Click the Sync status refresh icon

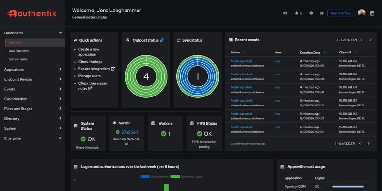click(x=179, y=40)
